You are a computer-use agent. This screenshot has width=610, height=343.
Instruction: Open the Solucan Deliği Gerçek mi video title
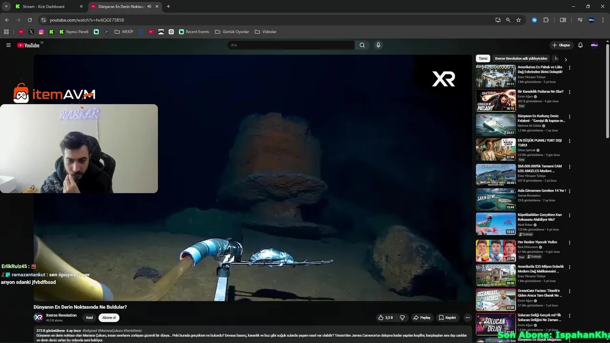click(x=540, y=318)
